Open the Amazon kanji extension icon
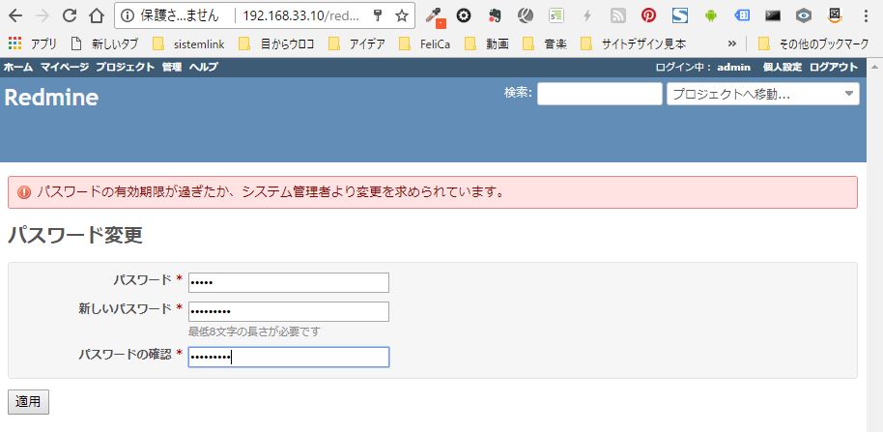883x432 pixels. [x=835, y=15]
